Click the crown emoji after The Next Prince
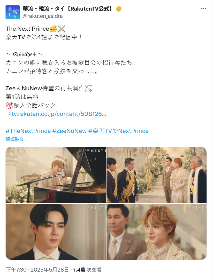Image resolution: width=213 pixels, height=277 pixels. (53, 29)
